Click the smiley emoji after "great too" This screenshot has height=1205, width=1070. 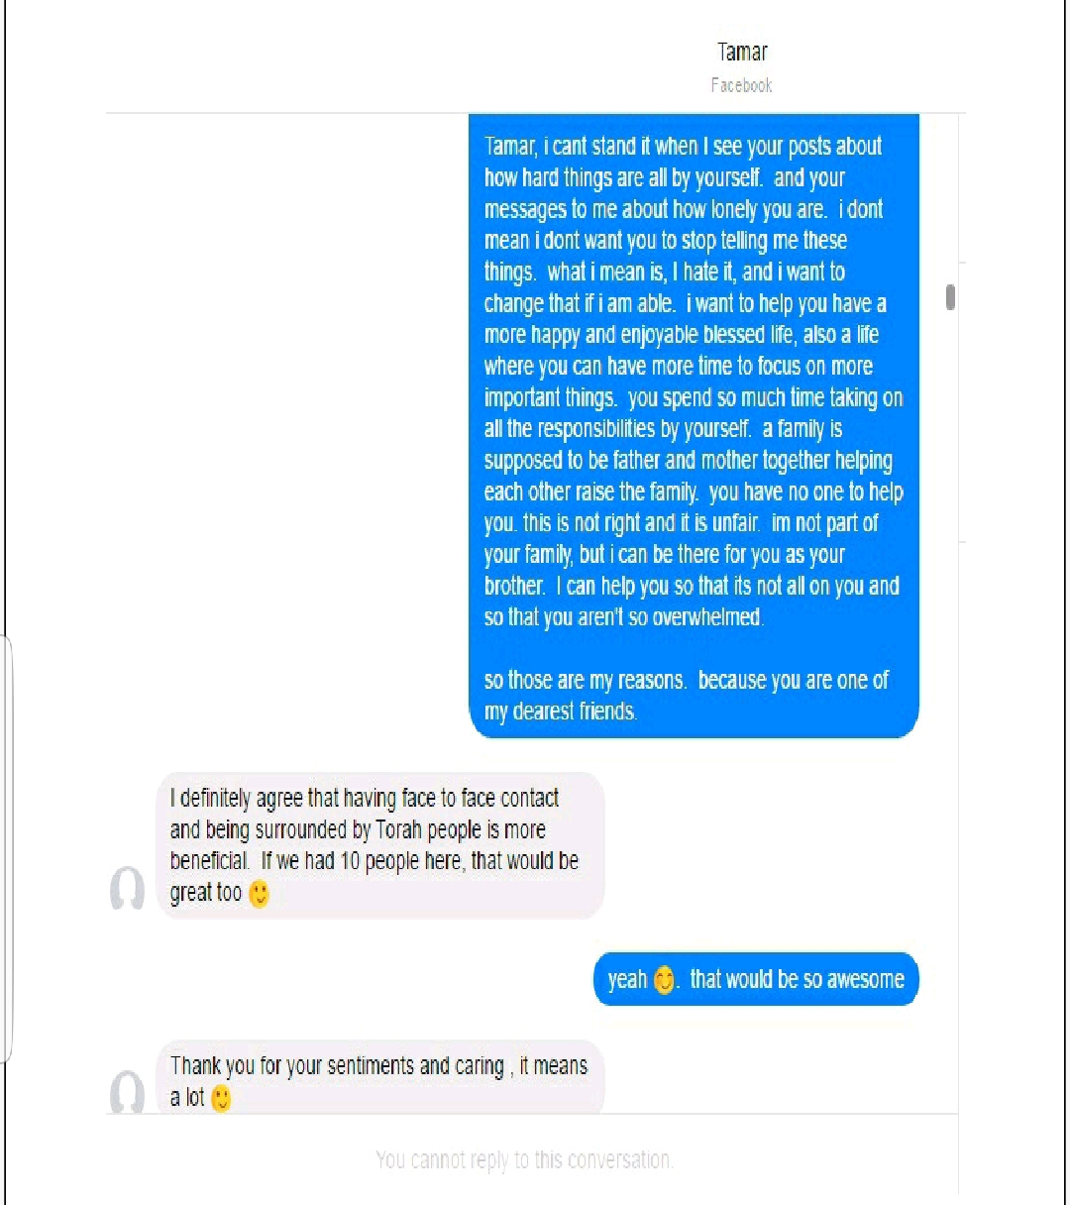click(259, 894)
